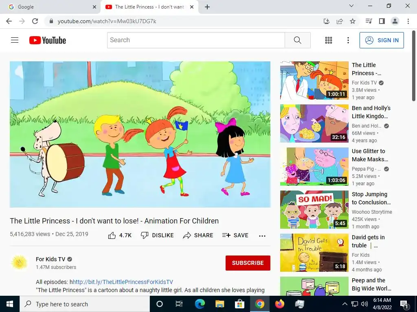Open the bit.ly TheLittlePrincessForKidsTV link

(x=123, y=282)
